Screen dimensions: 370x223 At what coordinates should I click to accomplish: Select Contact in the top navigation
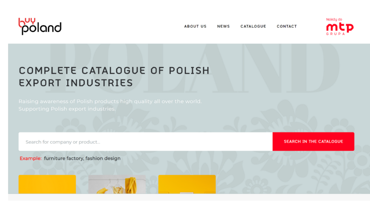287,26
